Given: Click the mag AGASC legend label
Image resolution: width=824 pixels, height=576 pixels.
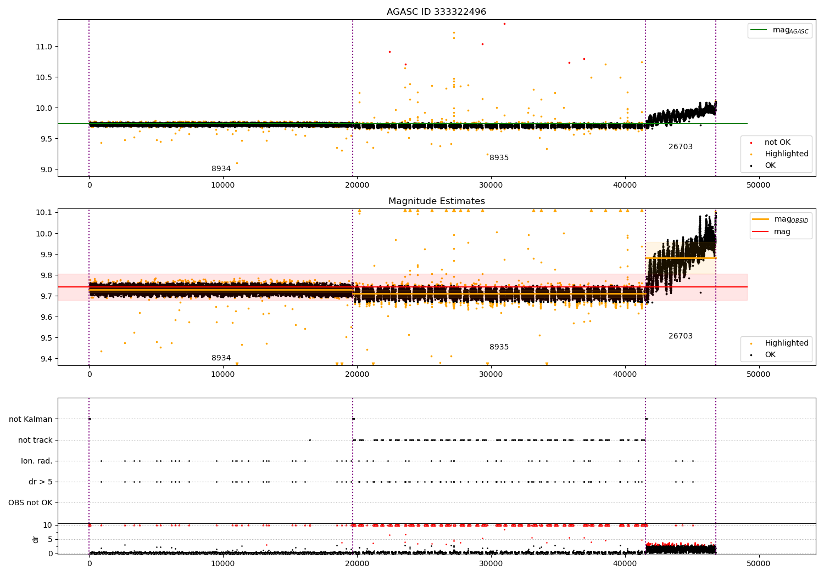Looking at the screenshot, I should [x=790, y=31].
